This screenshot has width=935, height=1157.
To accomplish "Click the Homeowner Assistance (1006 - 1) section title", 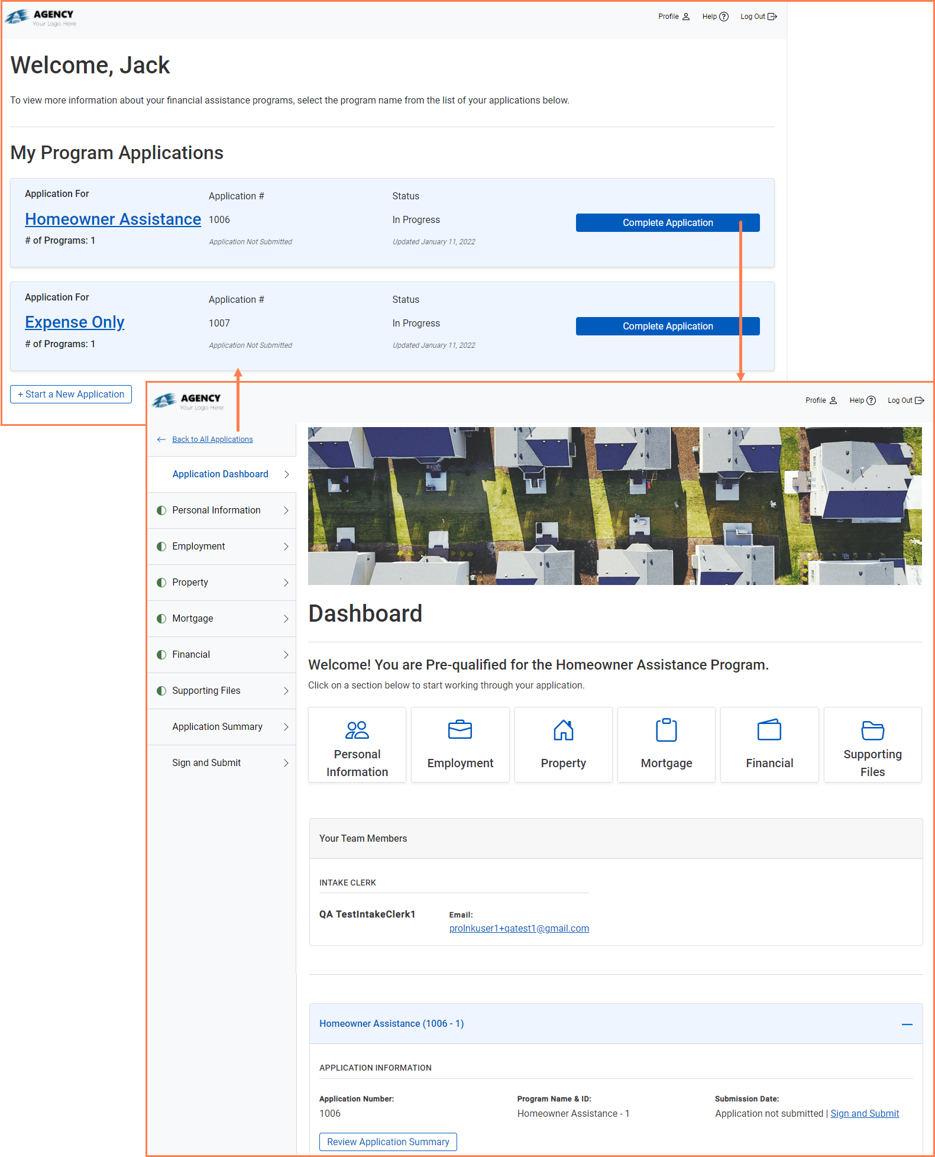I will pos(392,1024).
